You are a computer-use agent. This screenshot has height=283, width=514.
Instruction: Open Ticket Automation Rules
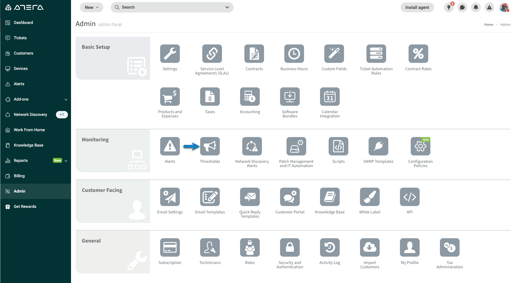pos(376,54)
